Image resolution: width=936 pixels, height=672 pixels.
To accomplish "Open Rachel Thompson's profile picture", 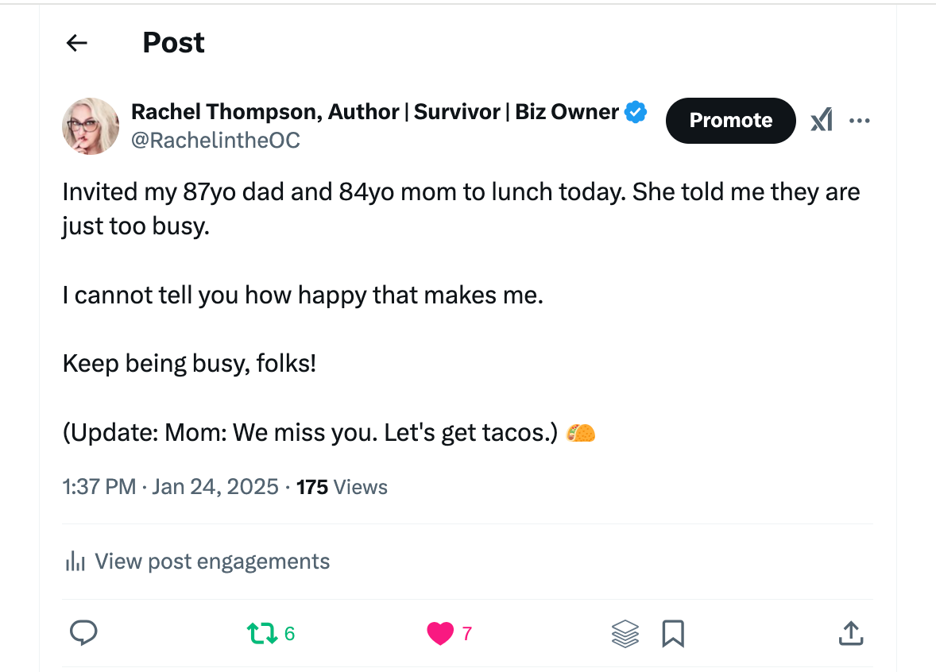I will (x=91, y=126).
